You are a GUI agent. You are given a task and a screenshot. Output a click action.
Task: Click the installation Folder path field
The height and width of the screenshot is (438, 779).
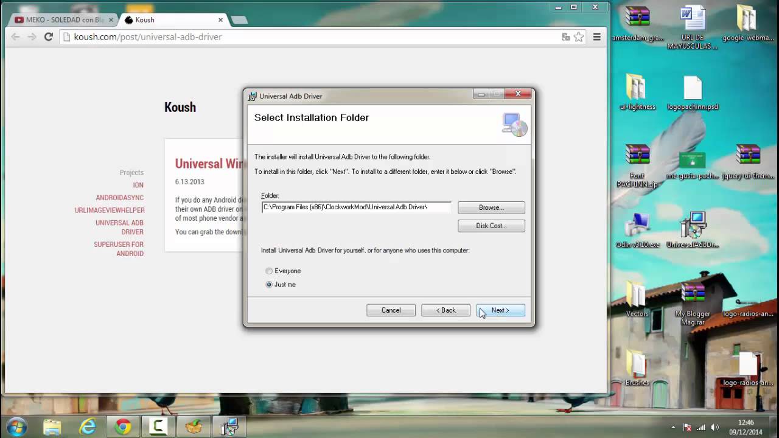coord(356,207)
